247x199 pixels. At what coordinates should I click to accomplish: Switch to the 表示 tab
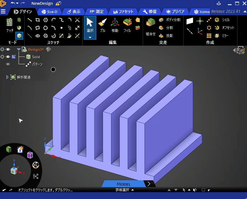(74, 12)
